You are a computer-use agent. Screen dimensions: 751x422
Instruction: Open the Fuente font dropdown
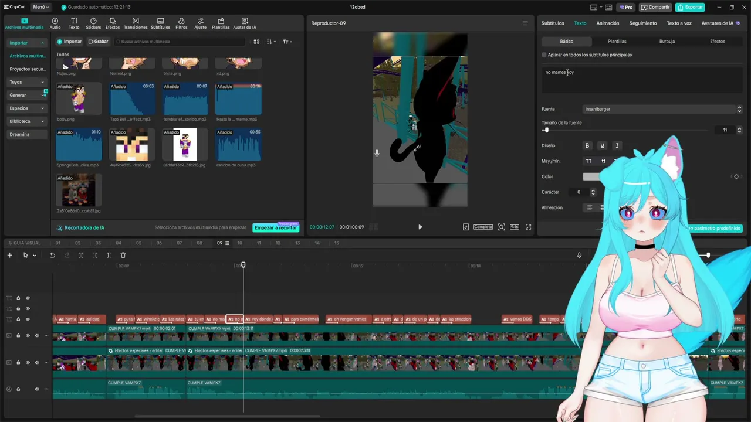pyautogui.click(x=663, y=109)
